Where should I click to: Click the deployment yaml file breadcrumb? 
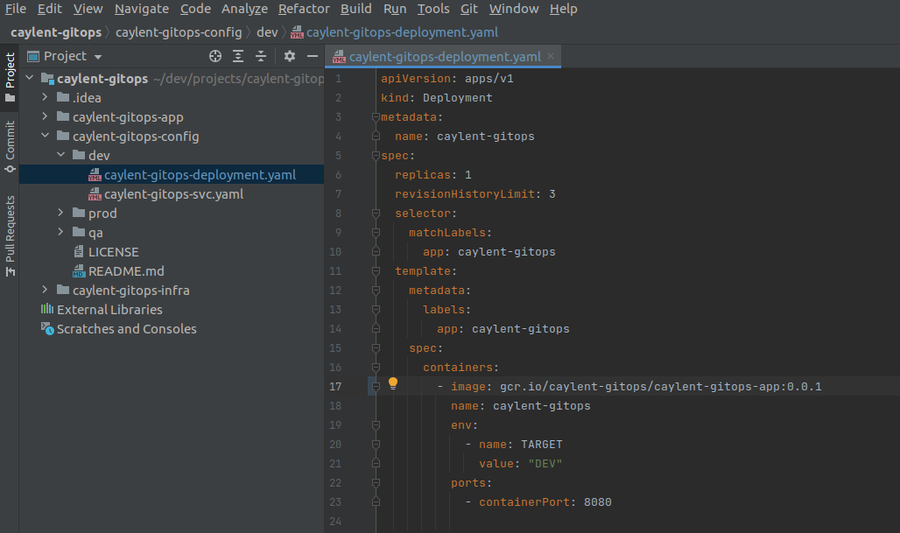coord(394,32)
